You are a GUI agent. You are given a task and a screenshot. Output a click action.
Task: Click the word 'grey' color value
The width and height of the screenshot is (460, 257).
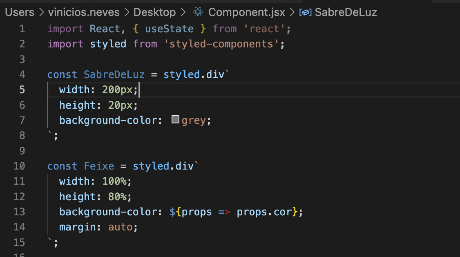tap(194, 121)
